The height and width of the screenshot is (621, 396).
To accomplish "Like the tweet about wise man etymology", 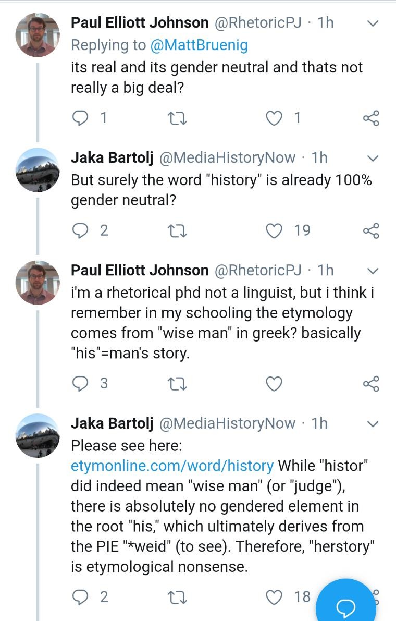I will pyautogui.click(x=274, y=384).
